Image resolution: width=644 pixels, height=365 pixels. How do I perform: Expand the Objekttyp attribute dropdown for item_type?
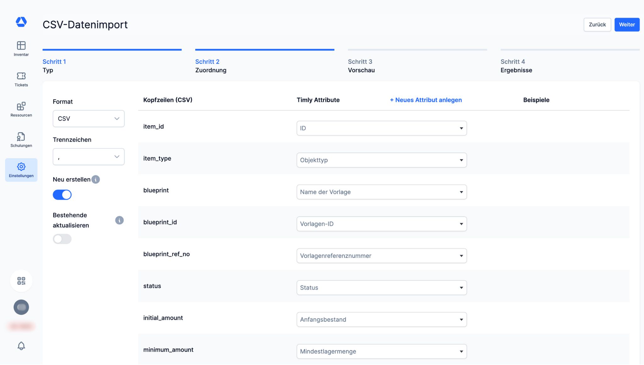click(x=381, y=160)
